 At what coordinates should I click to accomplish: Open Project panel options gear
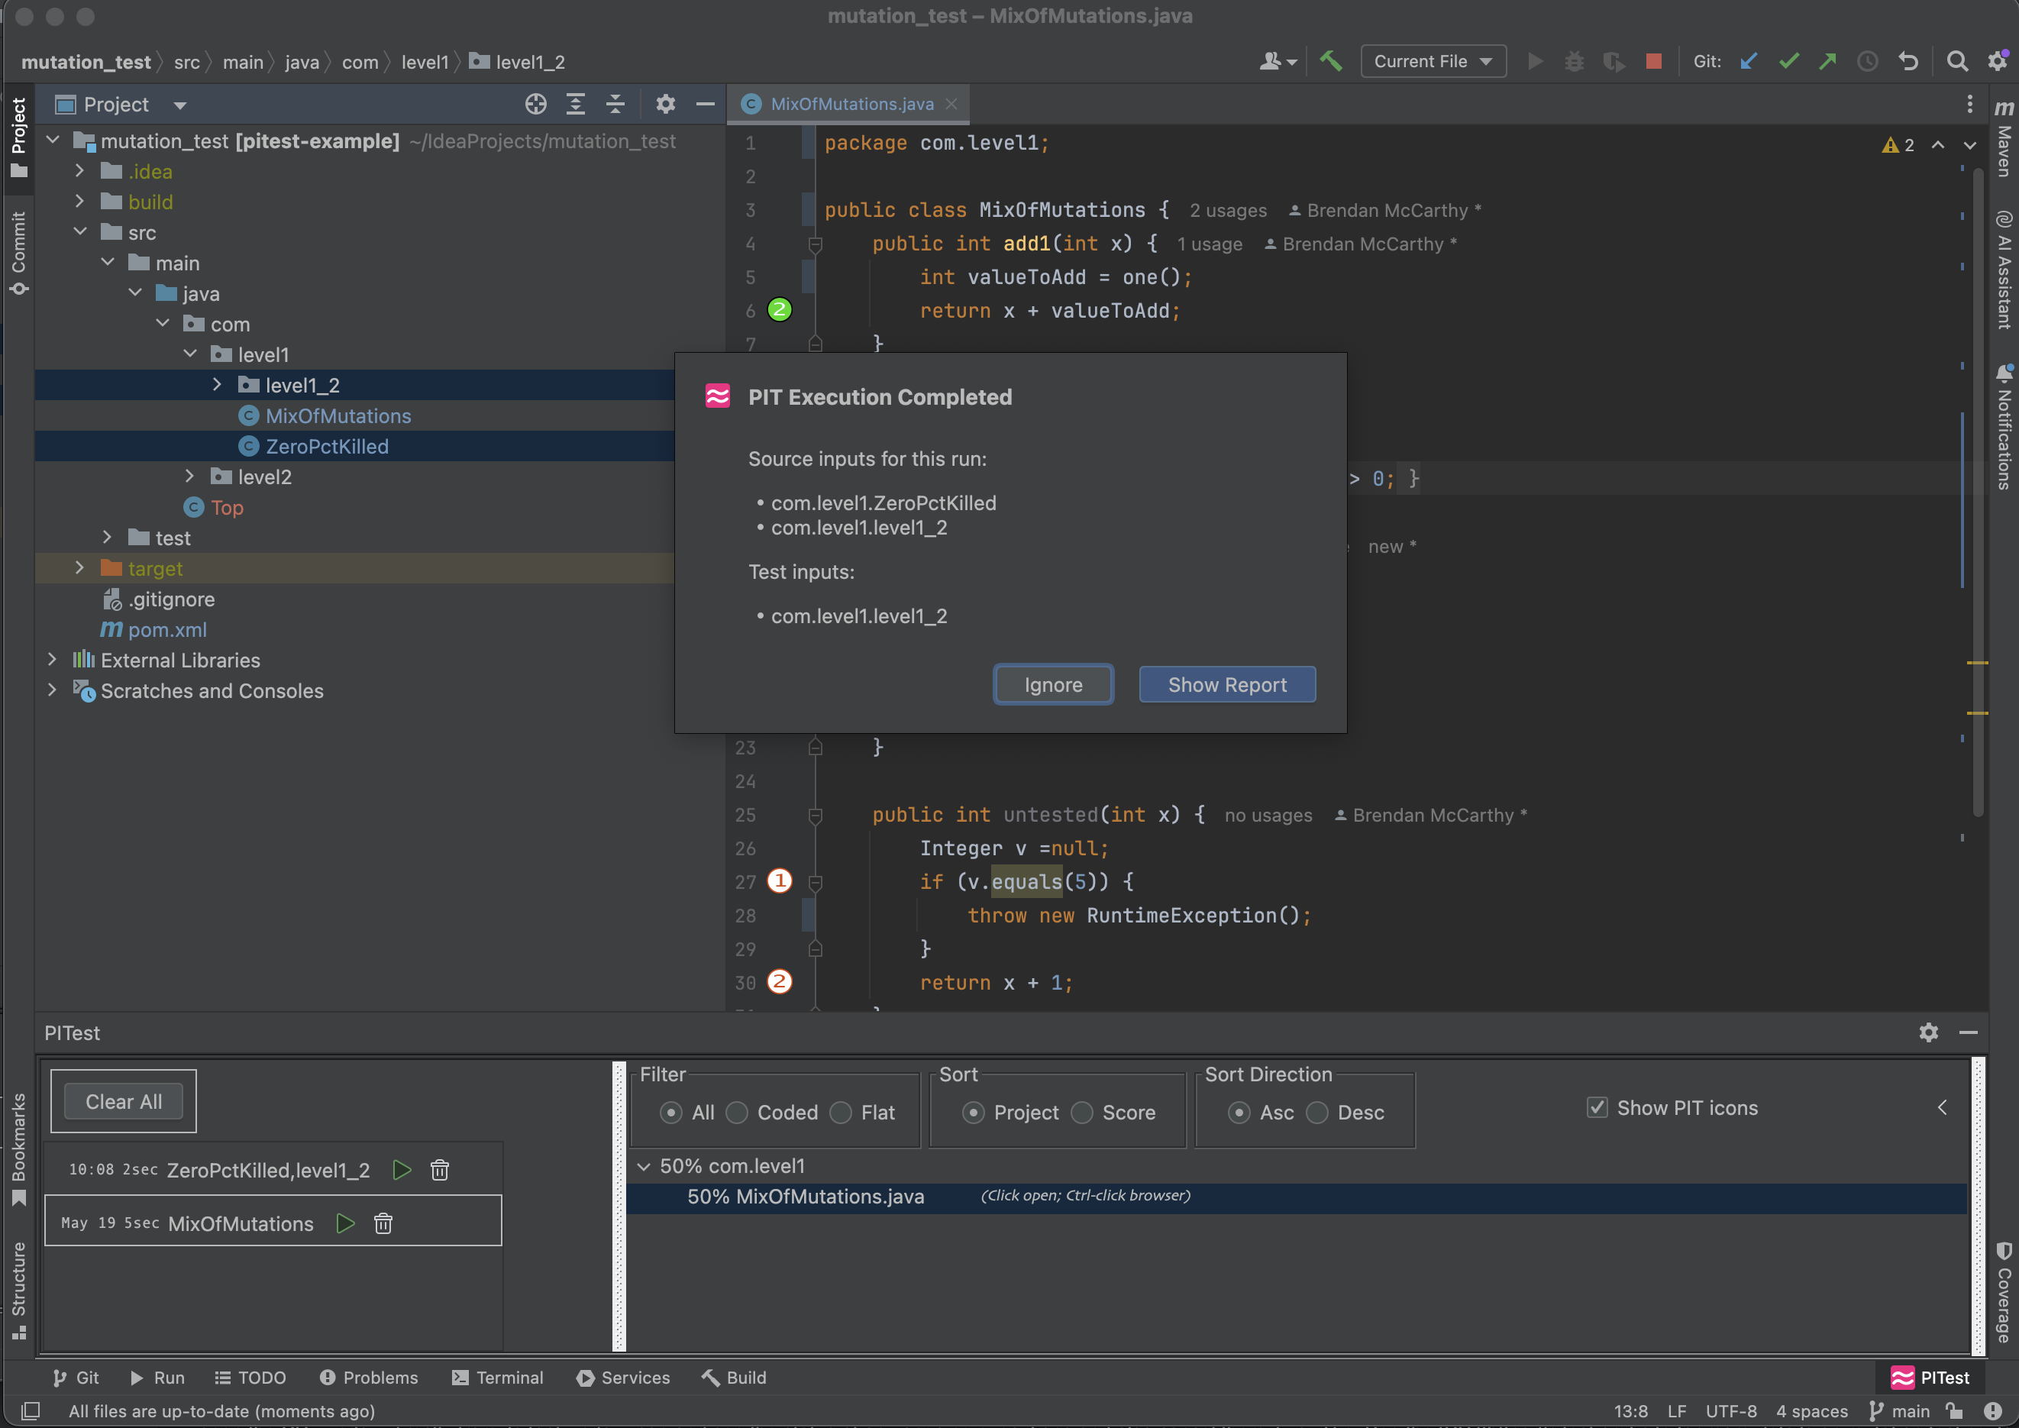point(666,105)
